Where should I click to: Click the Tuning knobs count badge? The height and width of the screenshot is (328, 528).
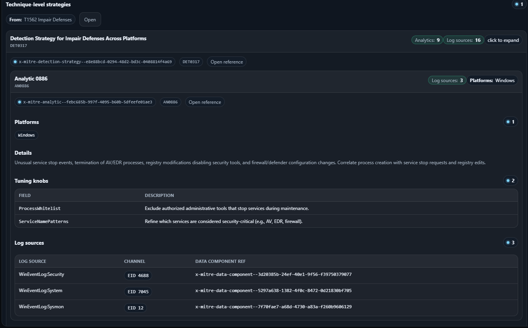[x=510, y=181]
